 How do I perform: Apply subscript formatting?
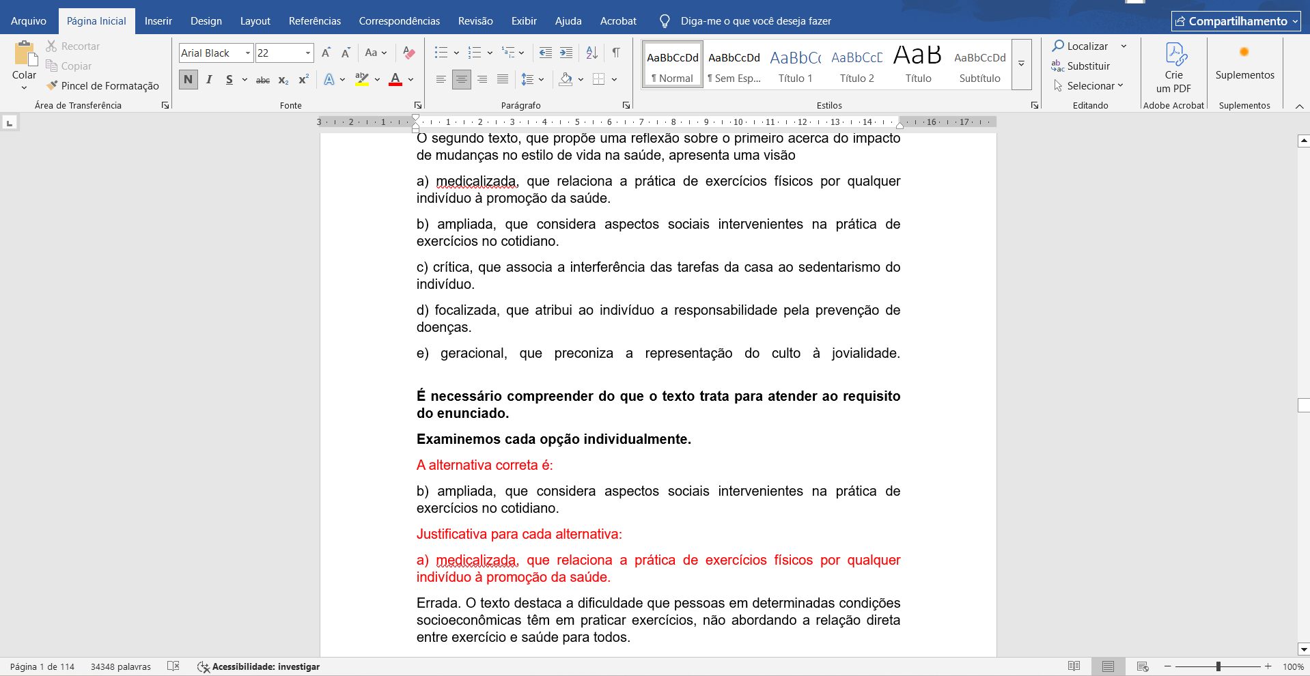click(283, 80)
